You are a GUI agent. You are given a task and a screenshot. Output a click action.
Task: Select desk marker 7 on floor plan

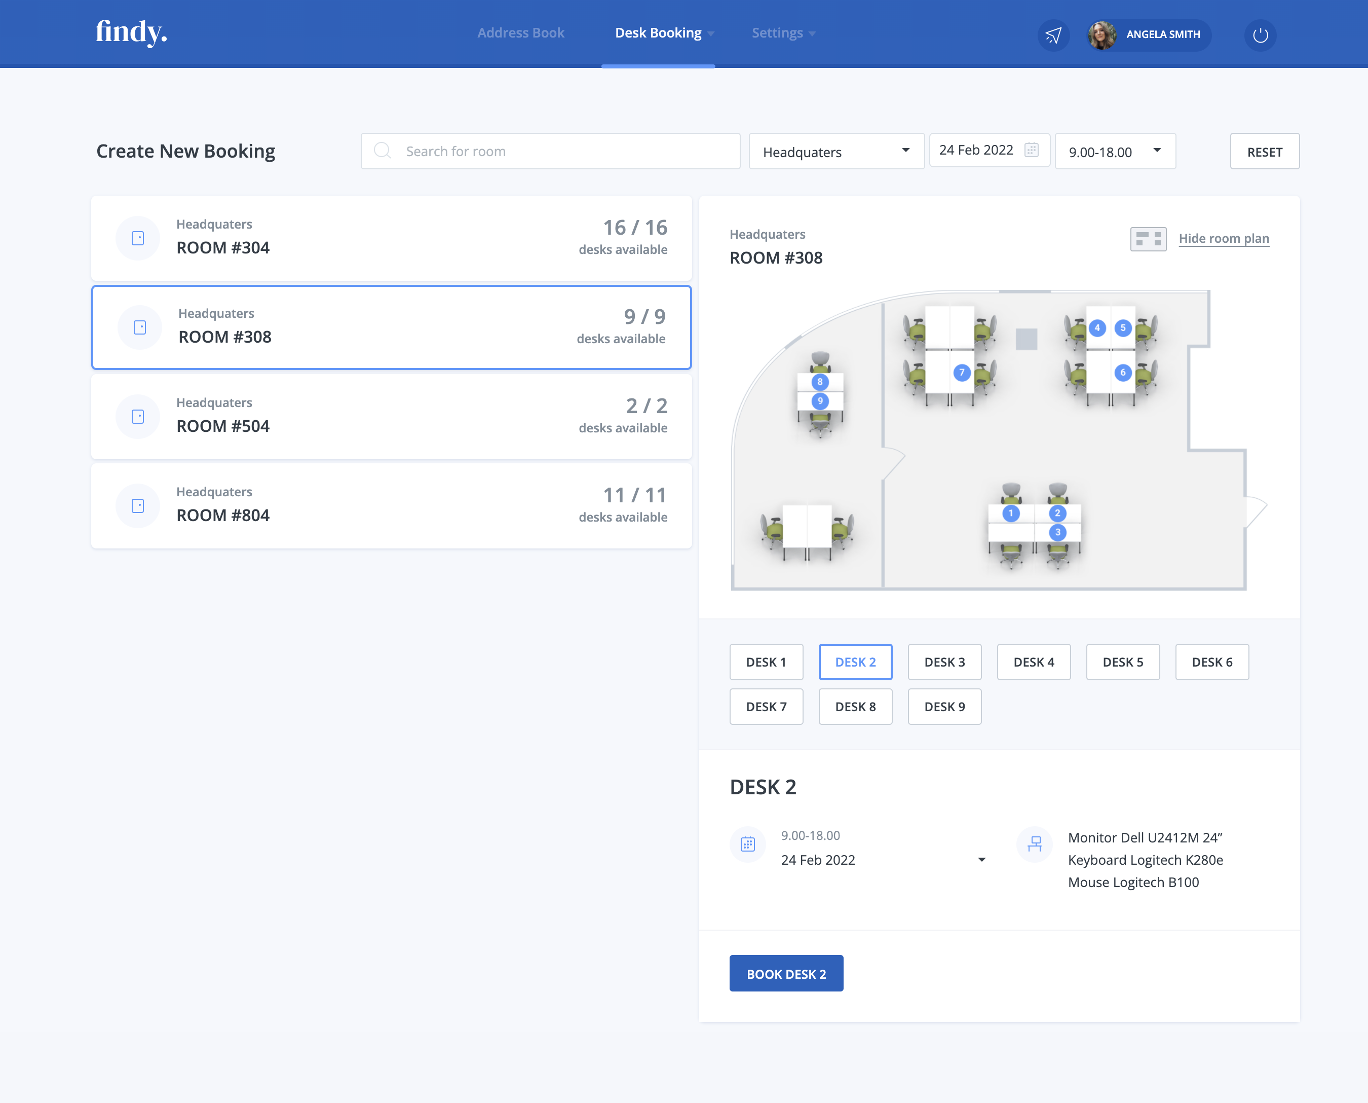(962, 373)
